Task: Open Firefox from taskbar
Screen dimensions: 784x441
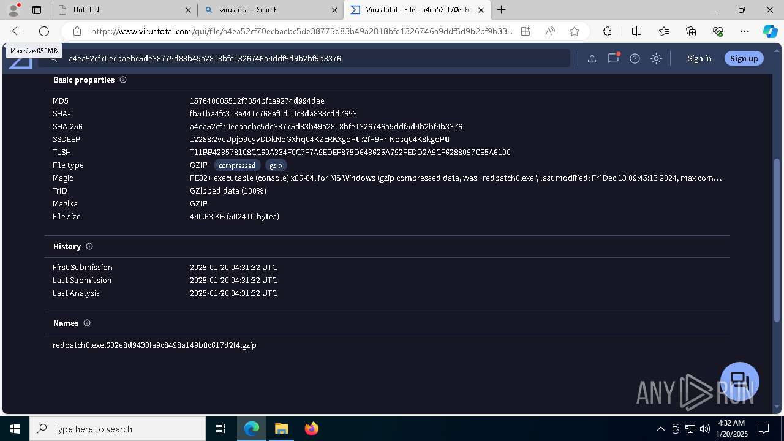Action: click(x=311, y=429)
